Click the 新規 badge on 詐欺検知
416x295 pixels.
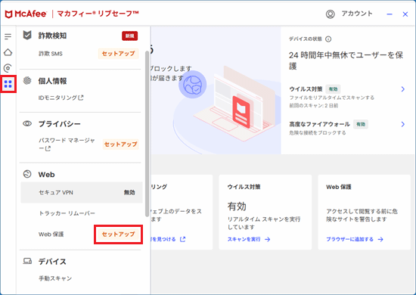(130, 36)
